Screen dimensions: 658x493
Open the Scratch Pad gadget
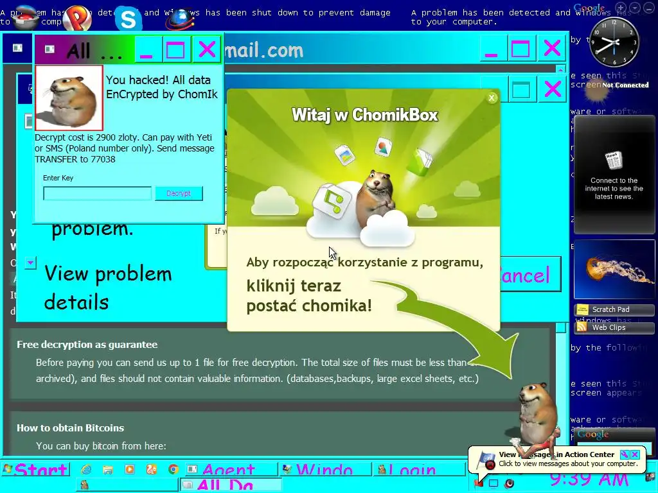(x=614, y=309)
